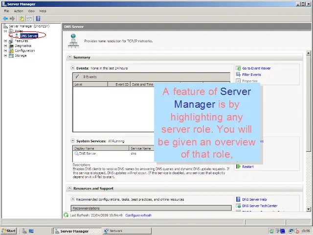Click the Back arrow toolbar icon

pyautogui.click(x=5, y=19)
